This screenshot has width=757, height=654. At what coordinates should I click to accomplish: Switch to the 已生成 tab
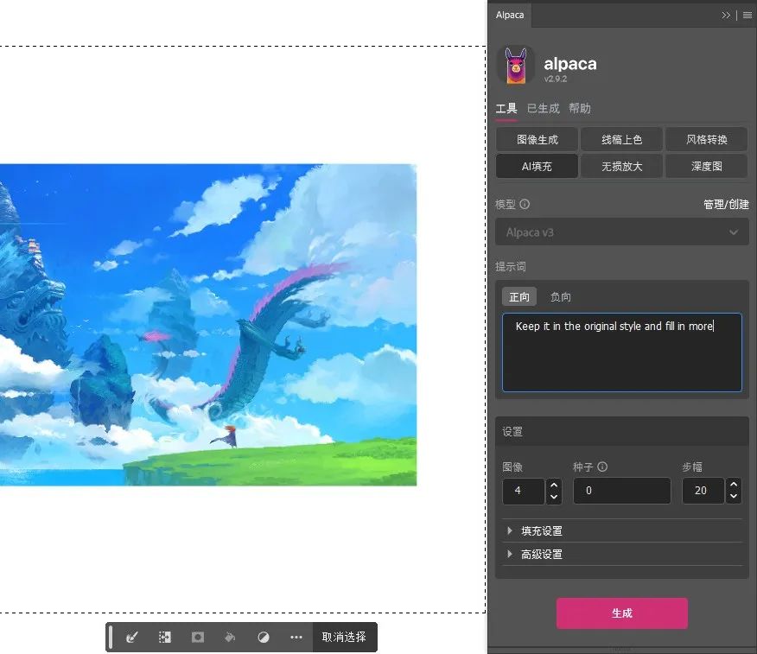pyautogui.click(x=543, y=108)
